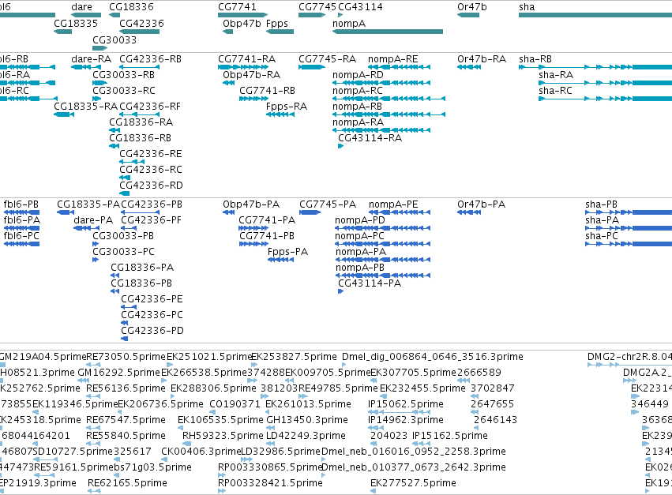672x495 pixels.
Task: Select the nompA-RE transcript
Action: click(x=399, y=67)
